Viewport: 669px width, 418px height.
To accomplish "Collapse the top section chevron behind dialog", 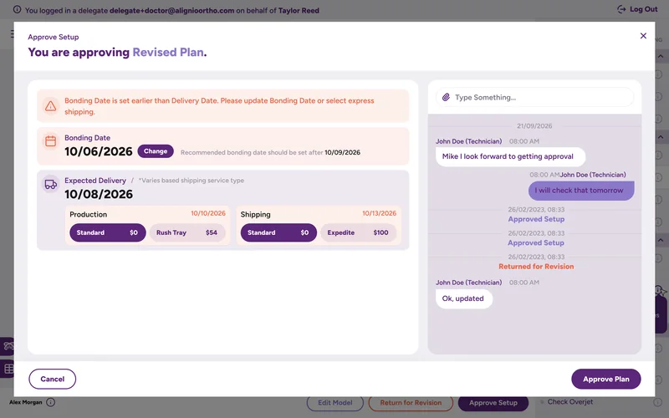I will click(661, 56).
